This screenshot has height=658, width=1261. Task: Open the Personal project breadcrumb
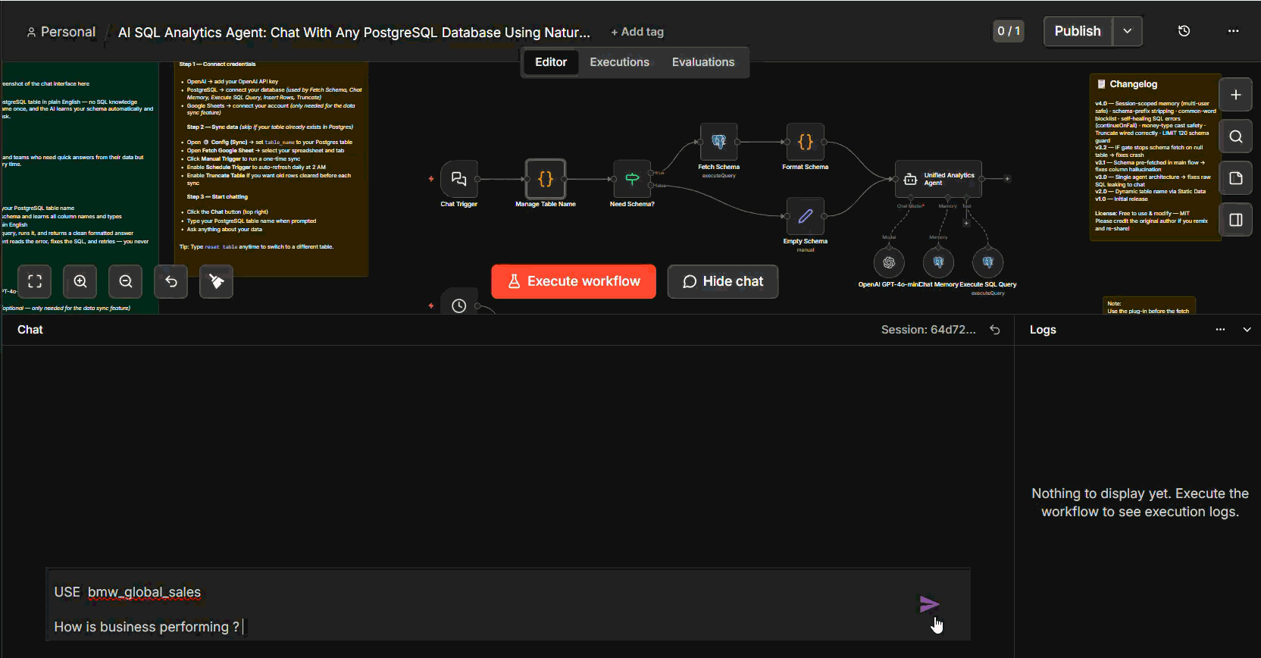[61, 32]
